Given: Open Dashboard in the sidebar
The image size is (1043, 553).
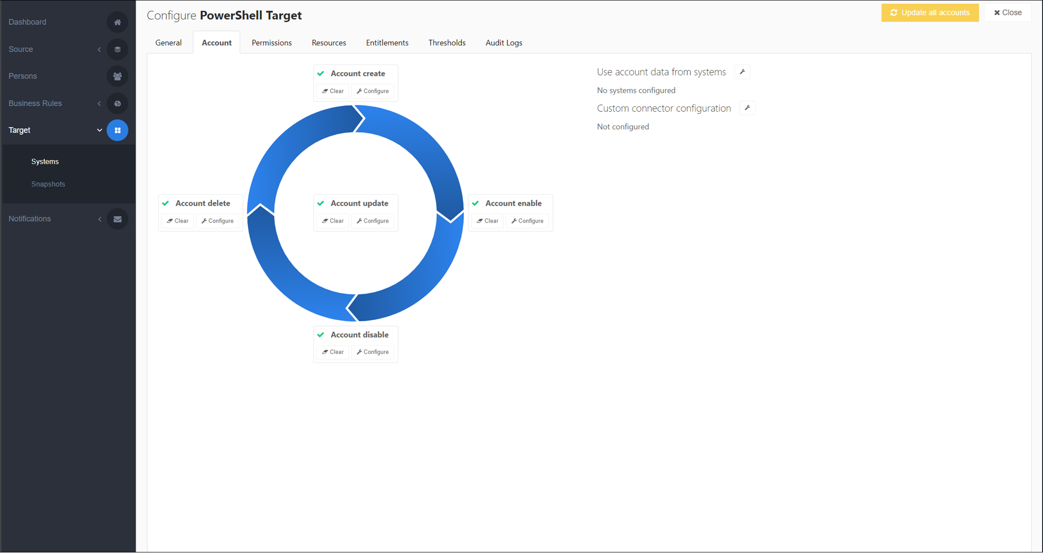Looking at the screenshot, I should point(27,22).
